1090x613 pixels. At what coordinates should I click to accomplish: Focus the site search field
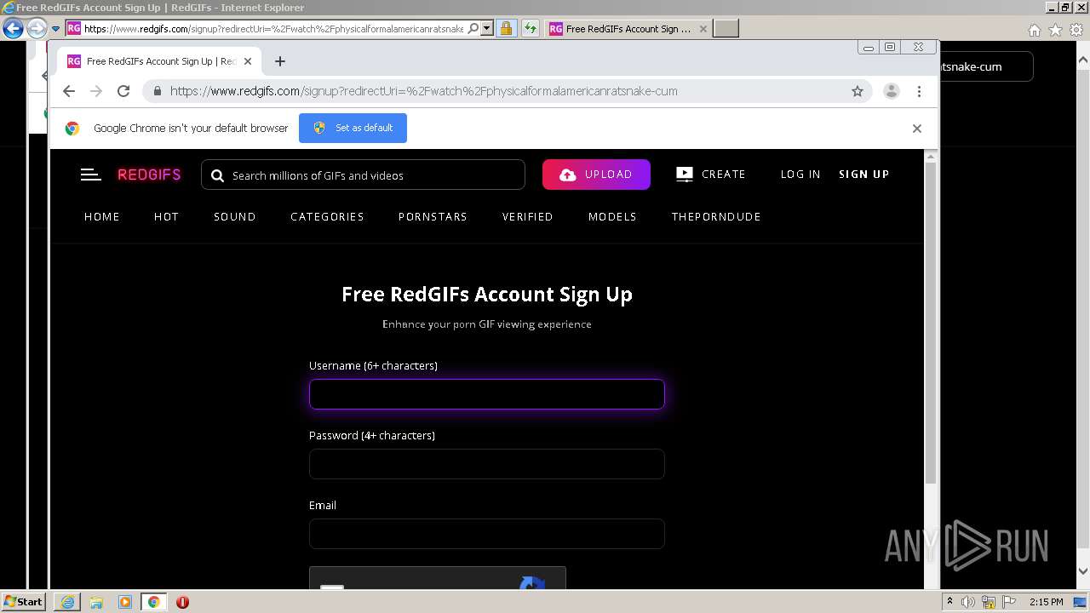pos(363,175)
